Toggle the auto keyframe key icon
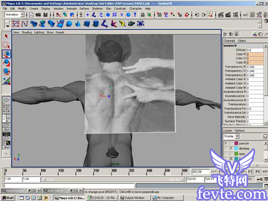Viewport: 268px width, 201px height. (259, 179)
